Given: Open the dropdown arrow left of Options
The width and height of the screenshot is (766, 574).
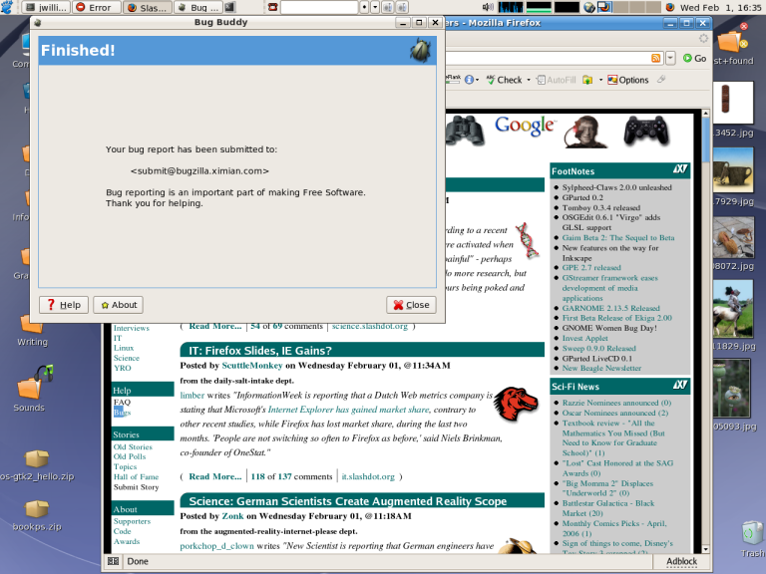Looking at the screenshot, I should (x=600, y=80).
